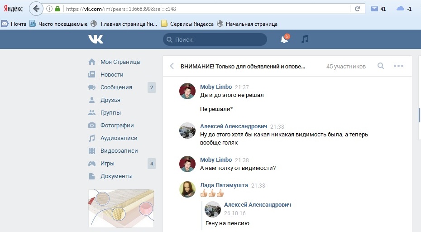The width and height of the screenshot is (421, 232).
Task: Click the browser back arrow button
Action: coord(36,9)
